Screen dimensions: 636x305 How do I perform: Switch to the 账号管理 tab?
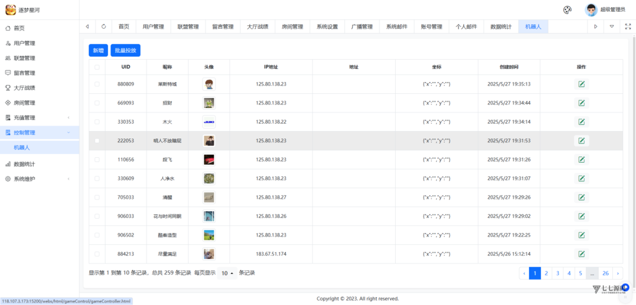point(432,27)
